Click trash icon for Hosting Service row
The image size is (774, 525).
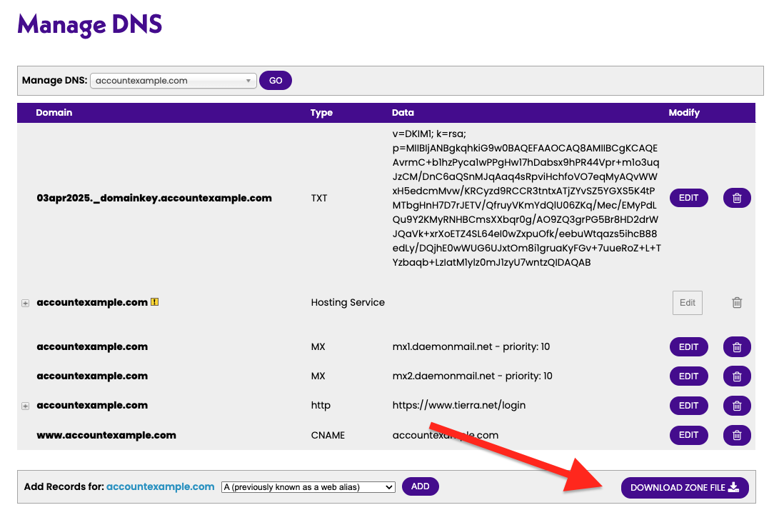tap(737, 303)
